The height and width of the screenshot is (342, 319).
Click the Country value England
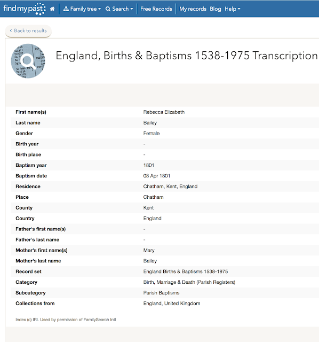point(152,219)
